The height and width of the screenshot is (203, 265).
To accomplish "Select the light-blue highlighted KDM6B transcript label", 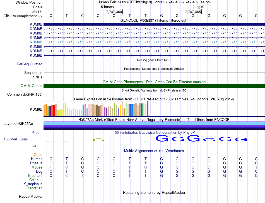I will pyautogui.click(x=36, y=42).
